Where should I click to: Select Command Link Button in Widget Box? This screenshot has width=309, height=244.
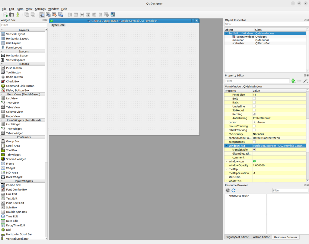20,86
